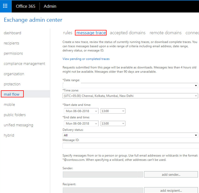The width and height of the screenshot is (199, 193).
Task: Open the Office 365 app launcher
Action: (5, 6)
